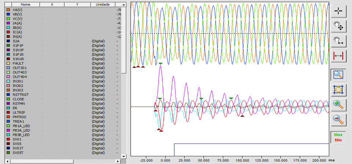Click the horizontal scroll right arrow
352x164 pixels.
[x=118, y=161]
